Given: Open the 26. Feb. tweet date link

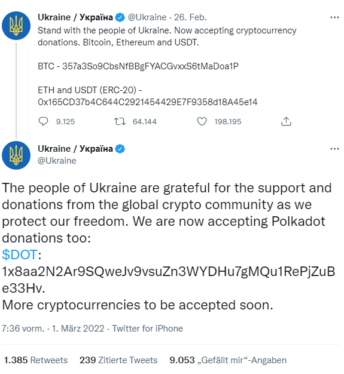Looking at the screenshot, I should [190, 17].
